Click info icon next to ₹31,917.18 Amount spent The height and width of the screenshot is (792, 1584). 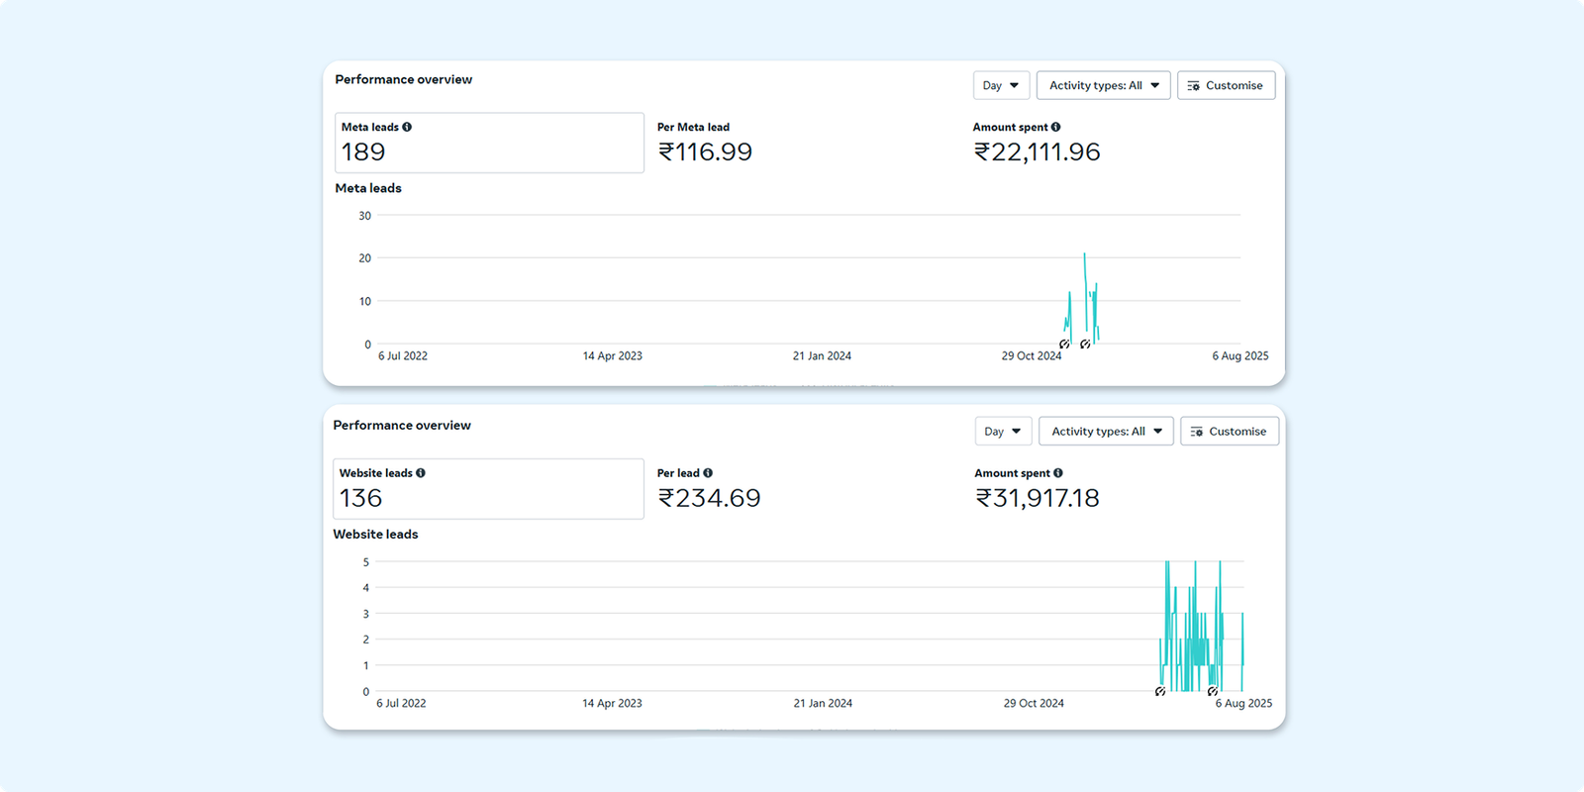[x=1058, y=473]
